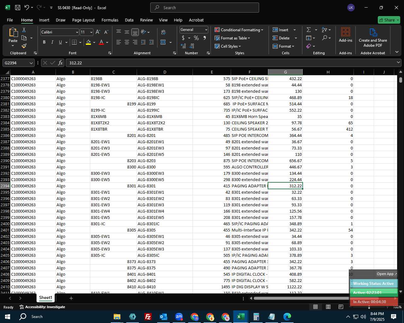Toggle Italic formatting

point(52,42)
